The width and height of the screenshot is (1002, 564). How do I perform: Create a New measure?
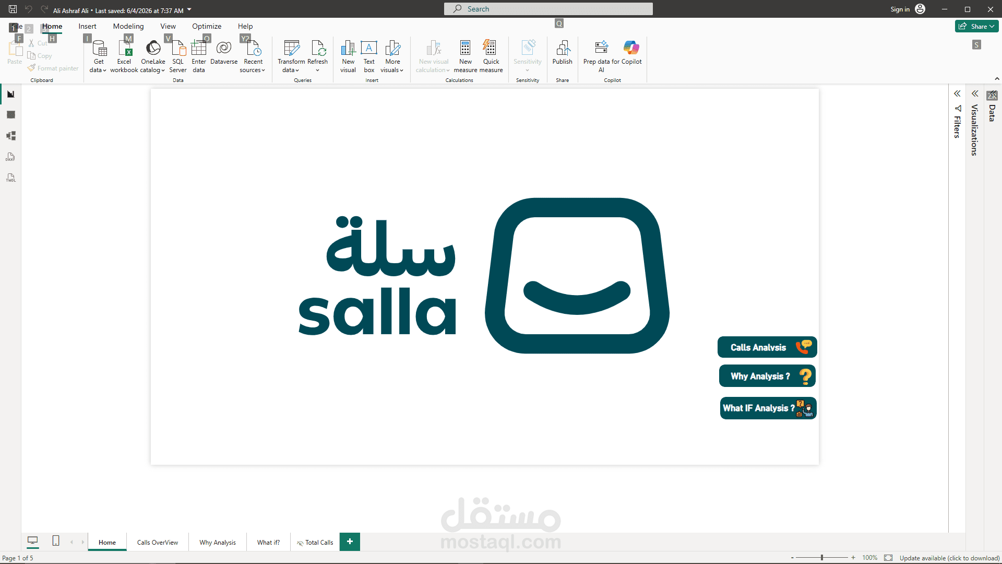point(465,56)
